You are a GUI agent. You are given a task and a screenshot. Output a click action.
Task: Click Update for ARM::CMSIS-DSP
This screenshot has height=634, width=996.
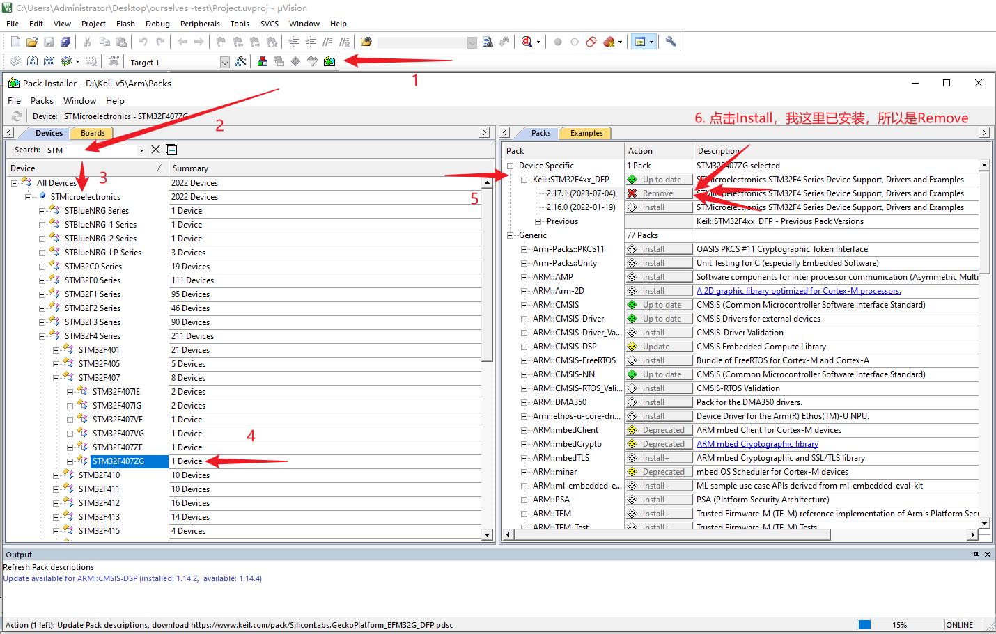click(658, 347)
